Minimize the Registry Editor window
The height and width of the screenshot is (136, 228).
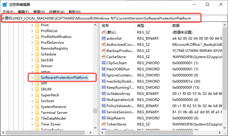pyautogui.click(x=194, y=4)
